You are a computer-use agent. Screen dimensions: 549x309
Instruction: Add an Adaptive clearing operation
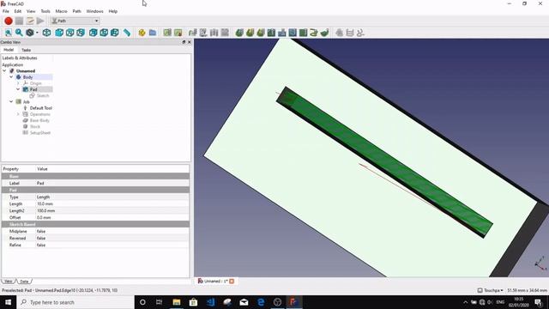314,33
